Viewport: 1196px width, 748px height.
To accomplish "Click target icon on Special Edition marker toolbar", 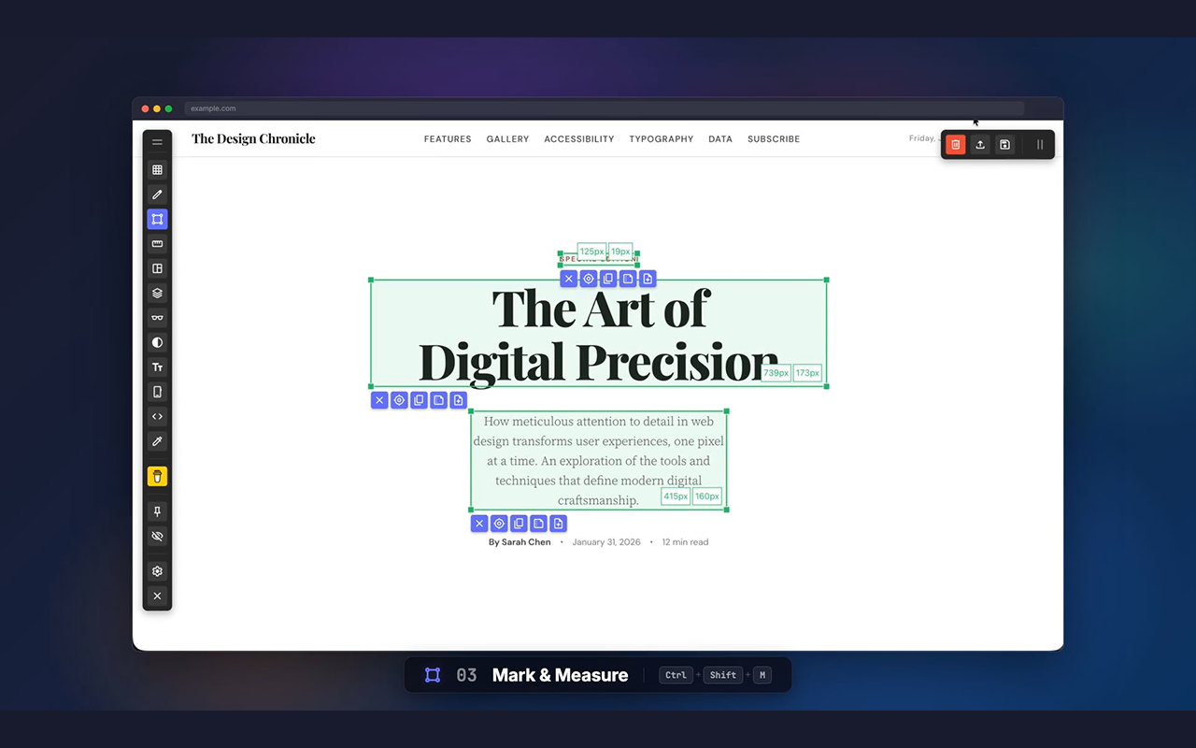I will click(x=589, y=279).
